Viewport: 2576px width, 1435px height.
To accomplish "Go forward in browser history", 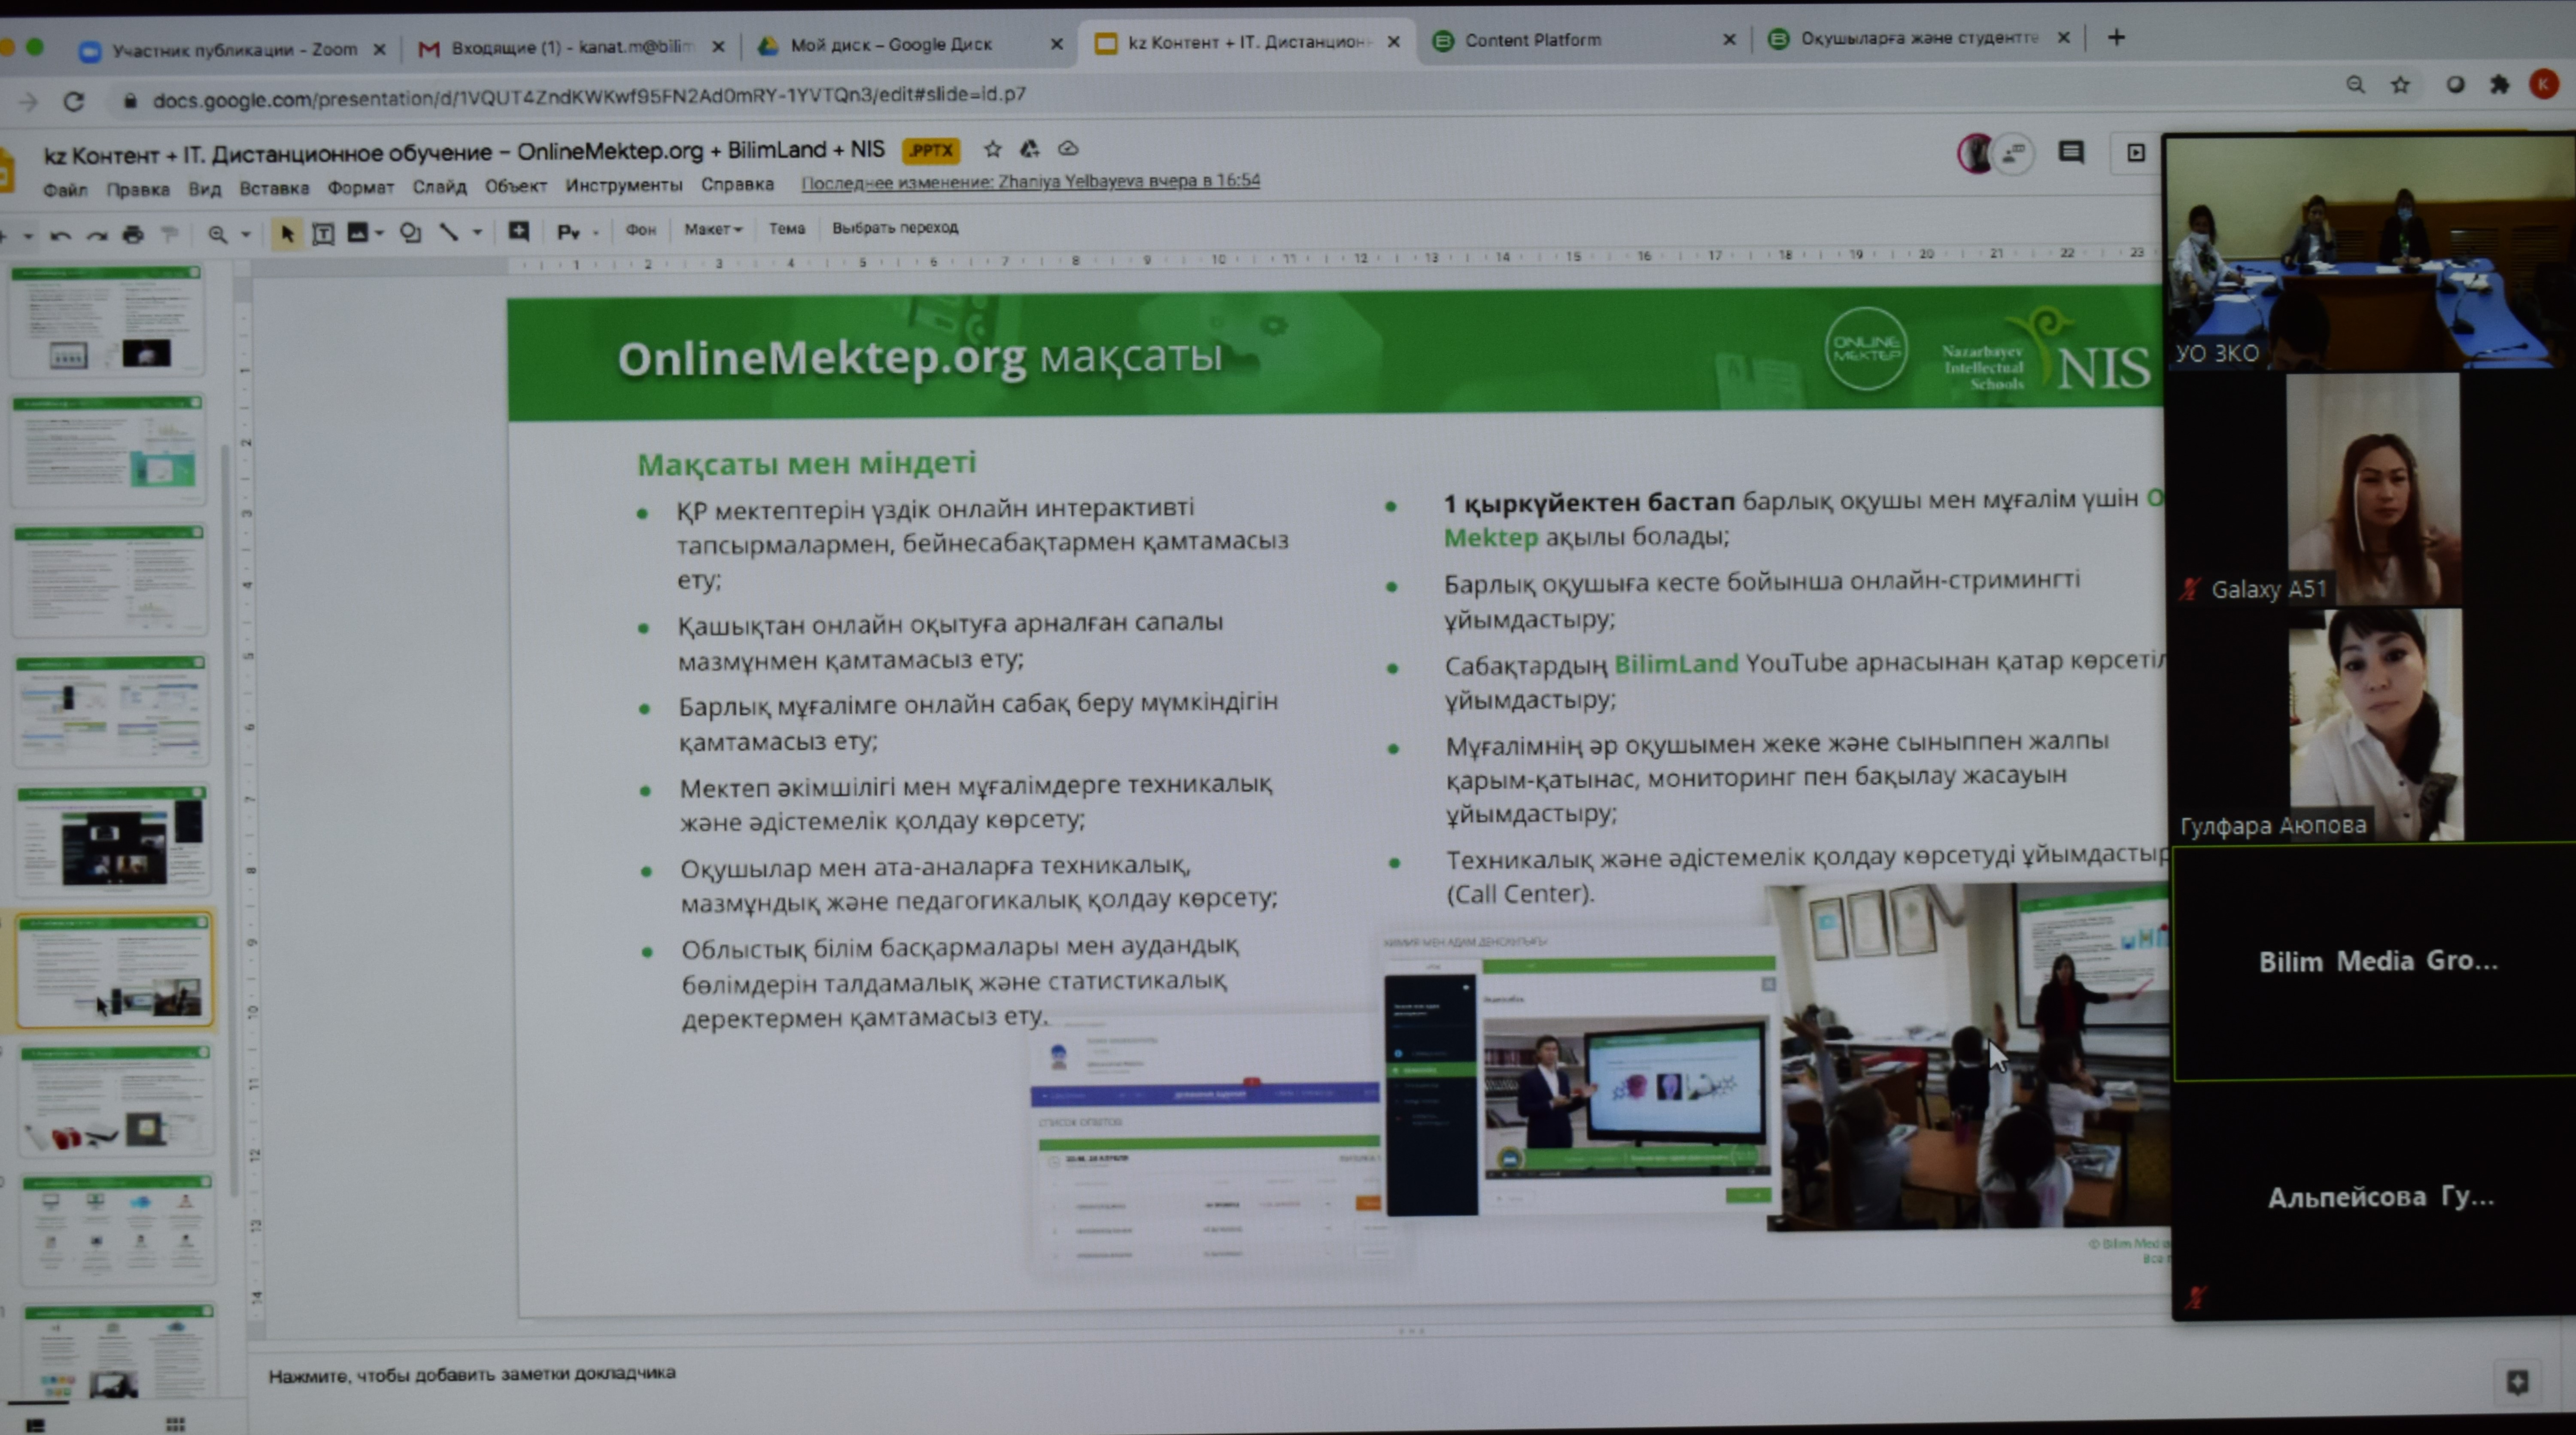I will tap(28, 102).
